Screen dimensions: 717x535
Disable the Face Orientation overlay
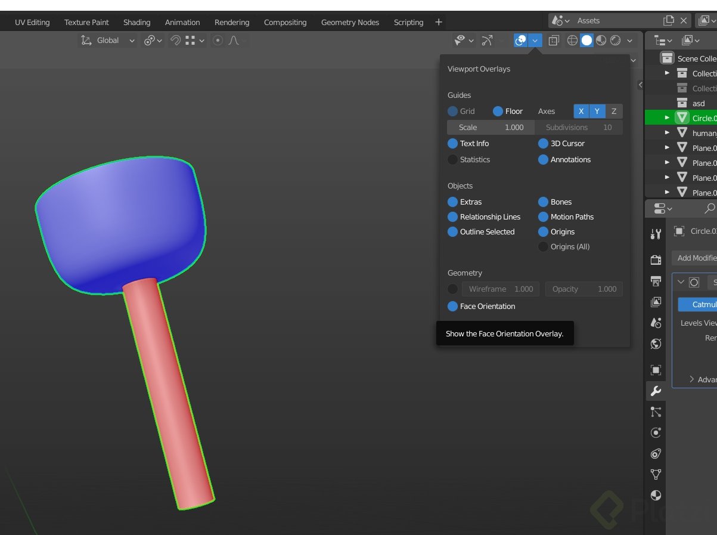452,306
